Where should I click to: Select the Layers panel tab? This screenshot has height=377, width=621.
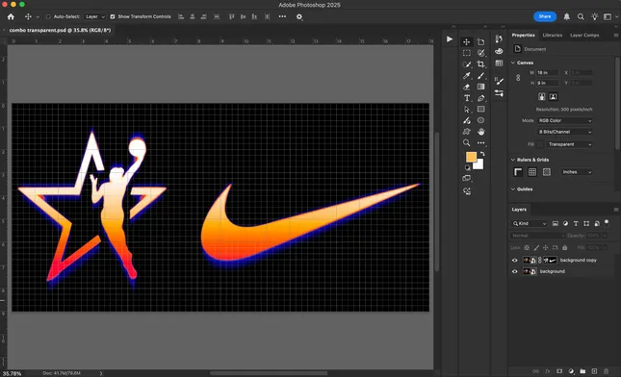click(x=519, y=210)
